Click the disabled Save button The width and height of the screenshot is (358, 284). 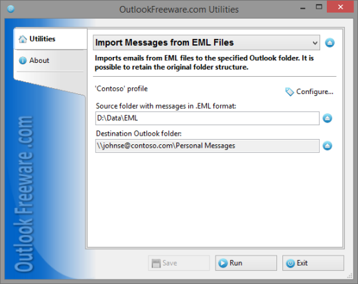[179, 263]
